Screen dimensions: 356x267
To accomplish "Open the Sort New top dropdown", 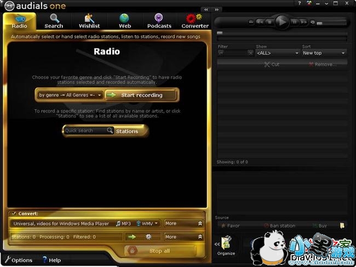I will click(324, 53).
